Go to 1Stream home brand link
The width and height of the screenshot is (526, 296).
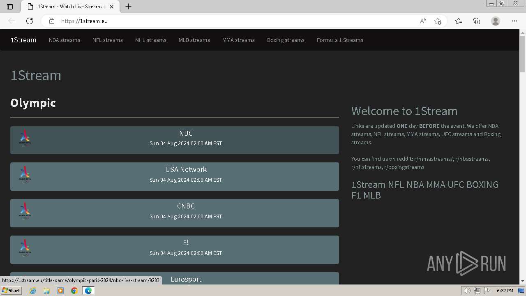click(23, 40)
